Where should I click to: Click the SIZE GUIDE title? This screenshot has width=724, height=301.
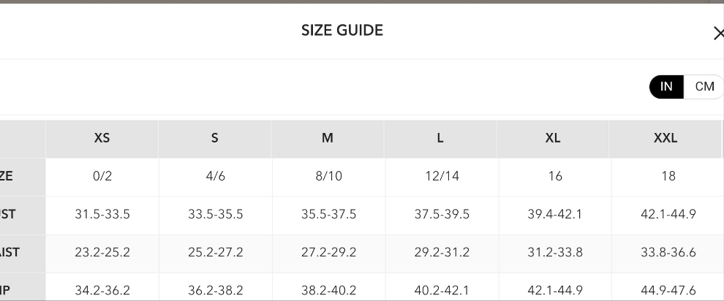click(x=342, y=30)
